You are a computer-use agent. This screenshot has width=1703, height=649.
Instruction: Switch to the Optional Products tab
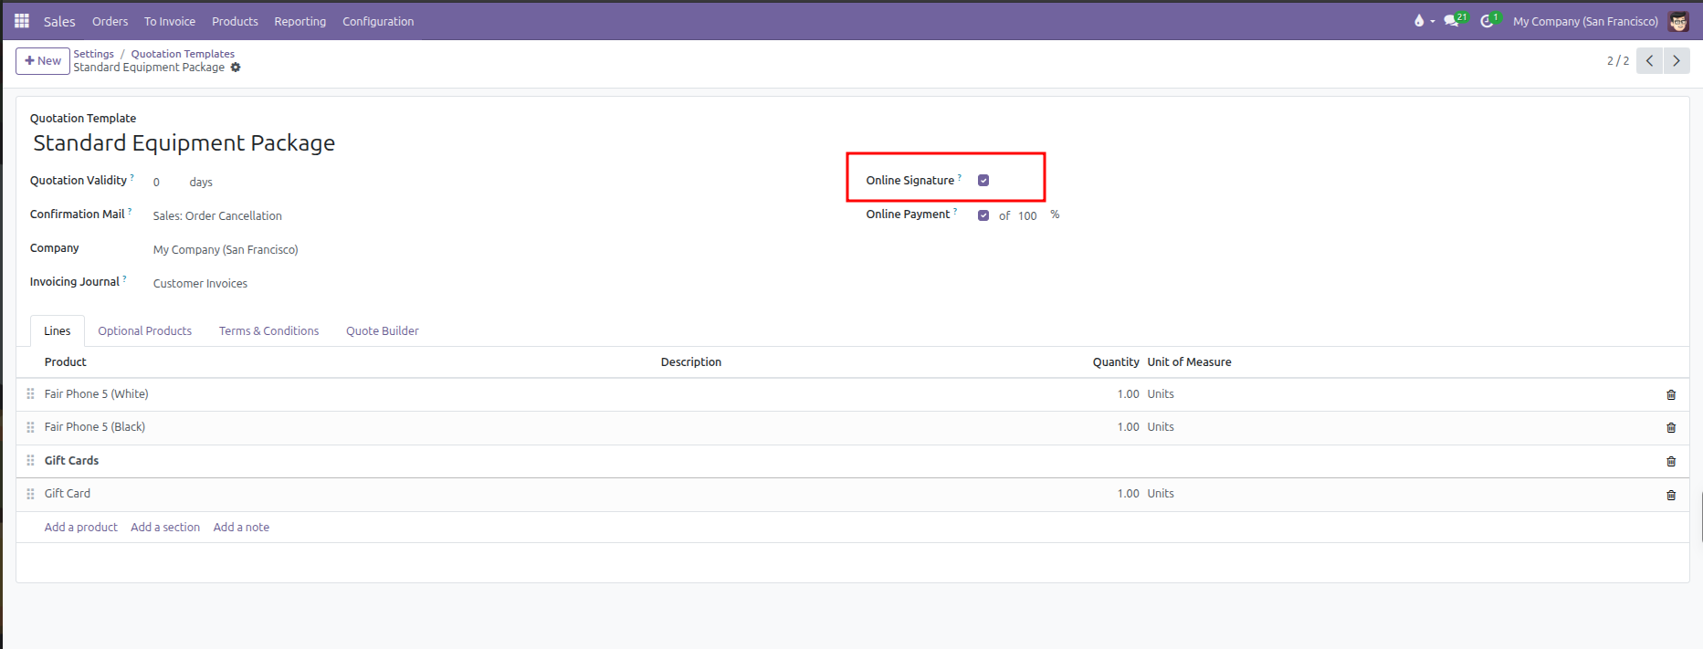145,331
